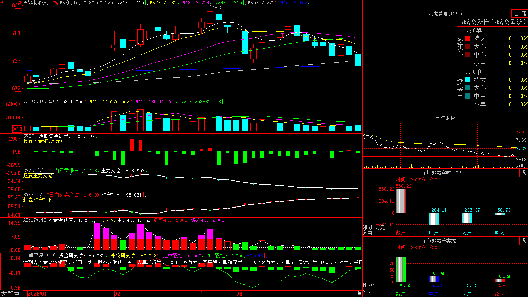
Task: Click the star icon before 鸿特科技
Action: tap(25, 3)
